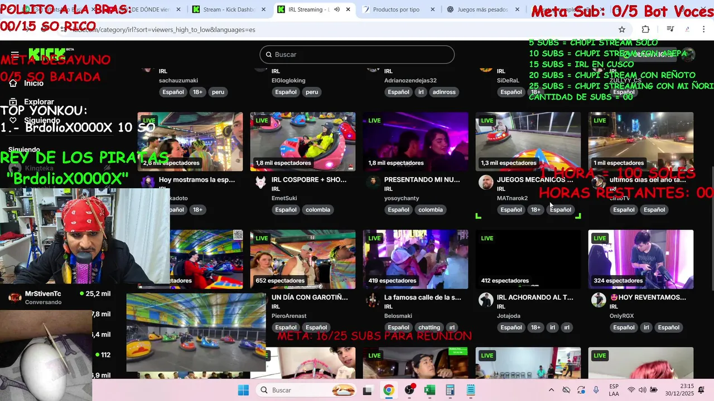Bookmark this page with star icon
Screen dimensions: 714x401
click(x=622, y=30)
